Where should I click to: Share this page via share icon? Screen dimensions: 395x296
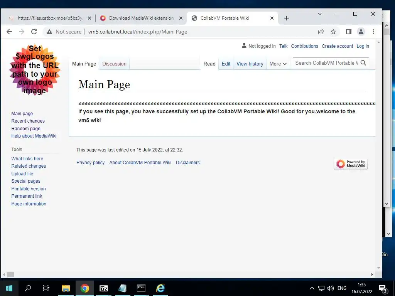(321, 32)
